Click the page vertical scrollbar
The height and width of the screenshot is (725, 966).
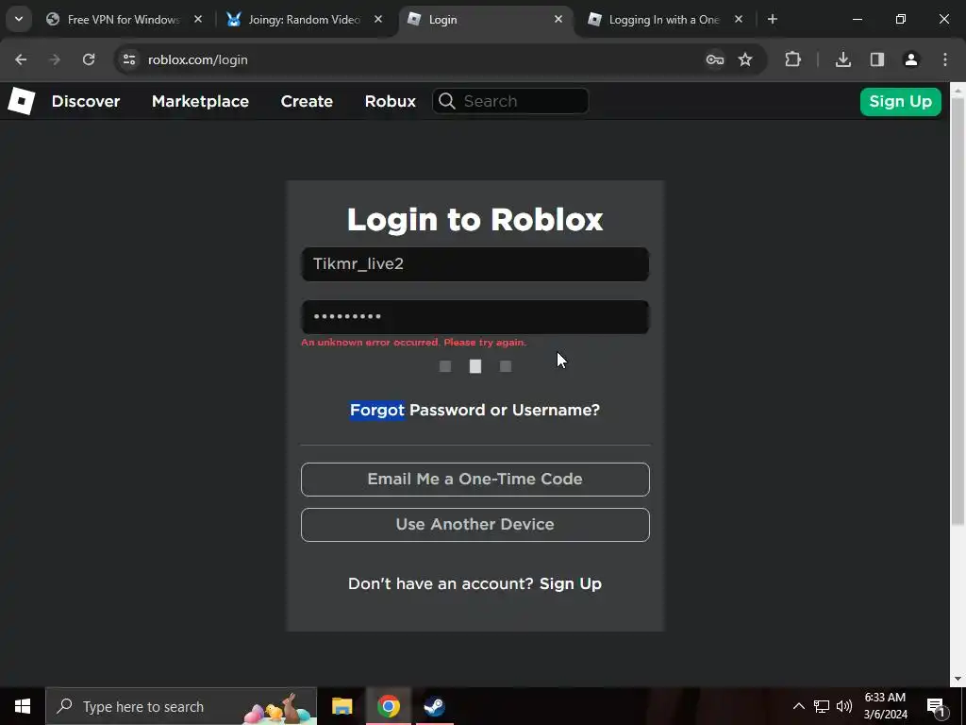958,312
